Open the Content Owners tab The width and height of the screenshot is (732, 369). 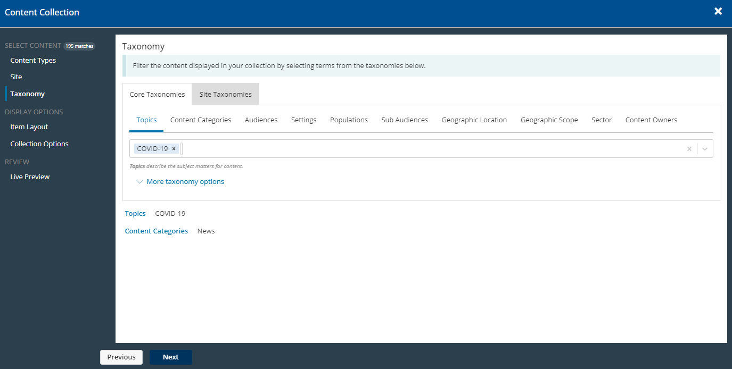point(651,120)
